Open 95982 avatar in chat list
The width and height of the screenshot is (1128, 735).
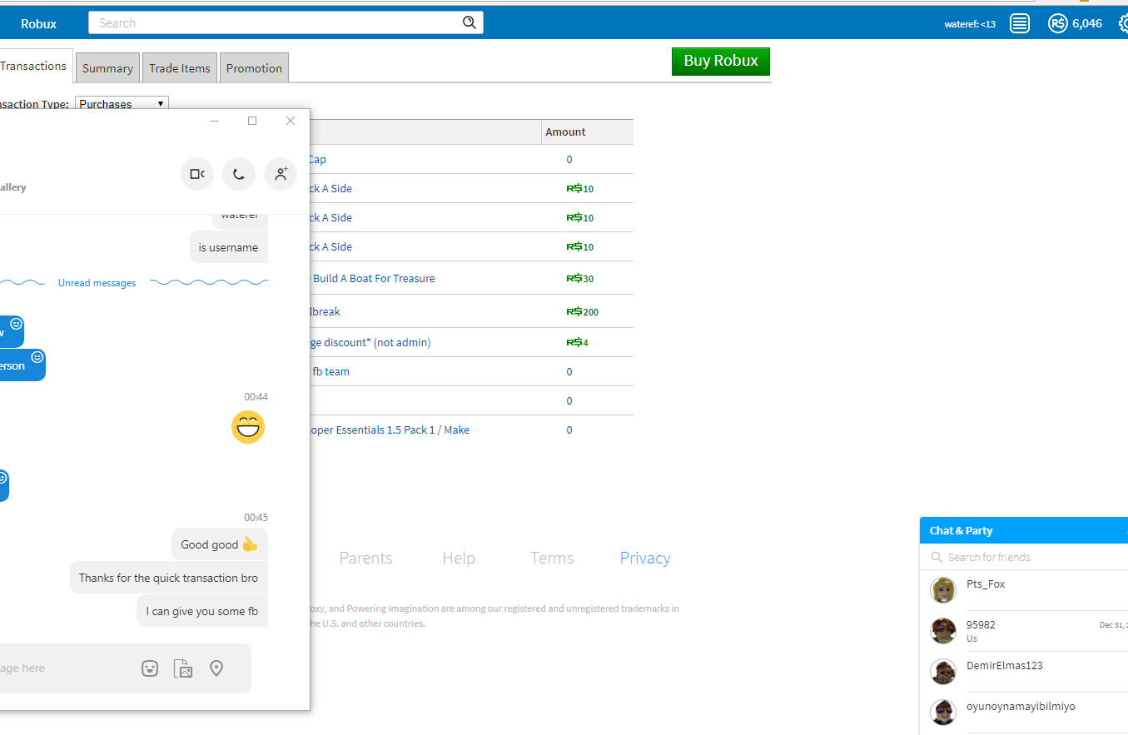[943, 630]
